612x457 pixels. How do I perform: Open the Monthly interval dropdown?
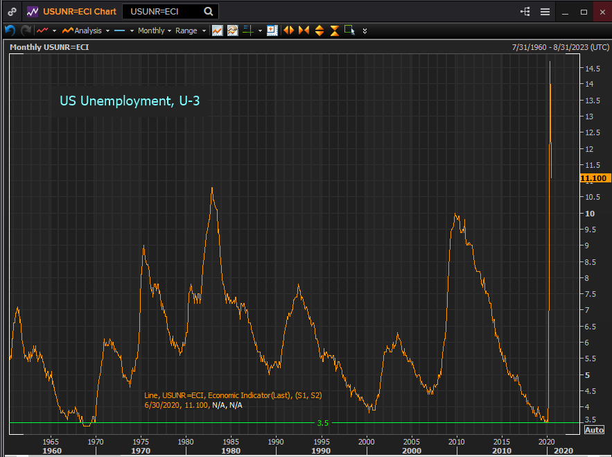click(154, 31)
